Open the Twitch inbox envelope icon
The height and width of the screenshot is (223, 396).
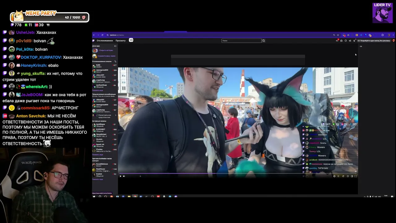coord(342,41)
